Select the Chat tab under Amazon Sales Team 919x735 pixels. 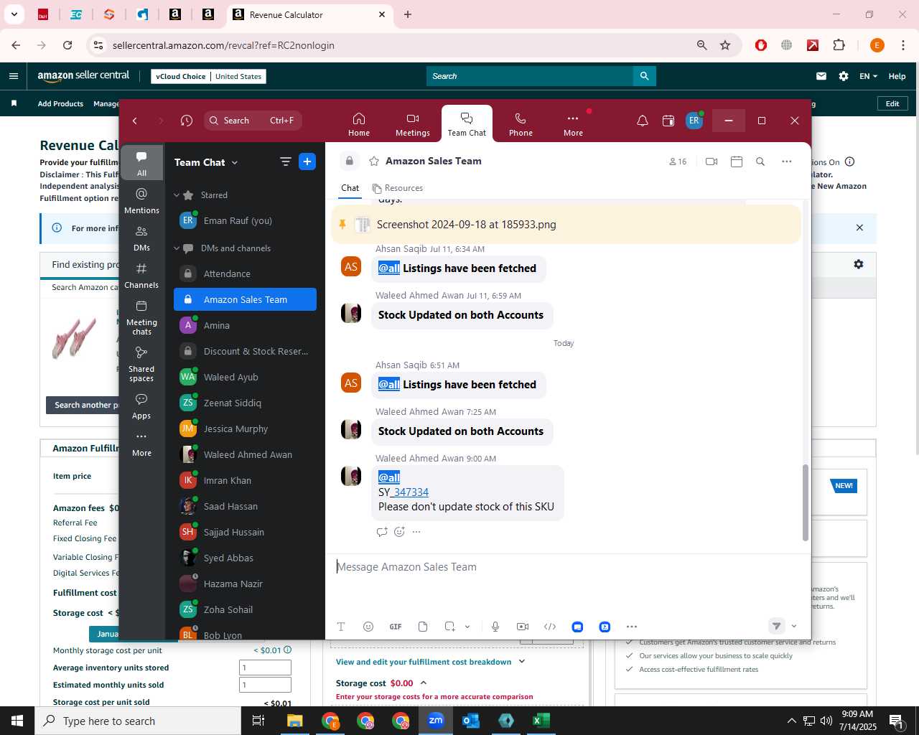350,188
